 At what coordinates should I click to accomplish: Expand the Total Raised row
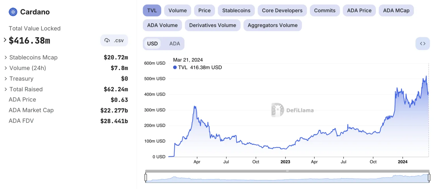coord(6,89)
